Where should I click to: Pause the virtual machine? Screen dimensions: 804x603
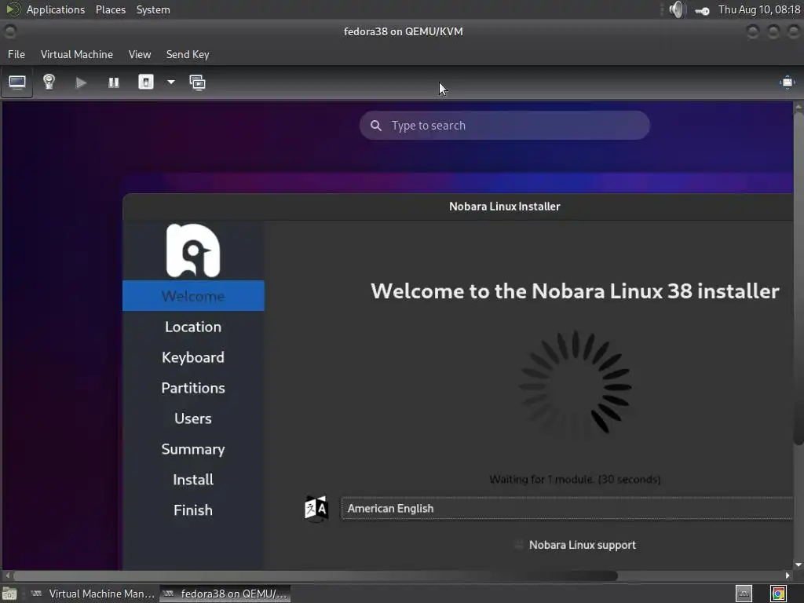113,82
